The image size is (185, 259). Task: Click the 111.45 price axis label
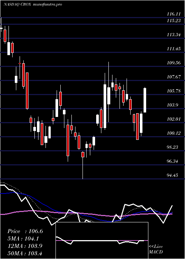click(174, 49)
